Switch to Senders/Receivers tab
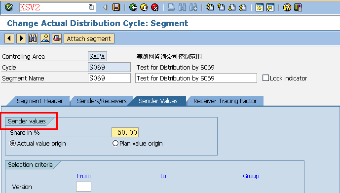340x193 pixels. 102,101
